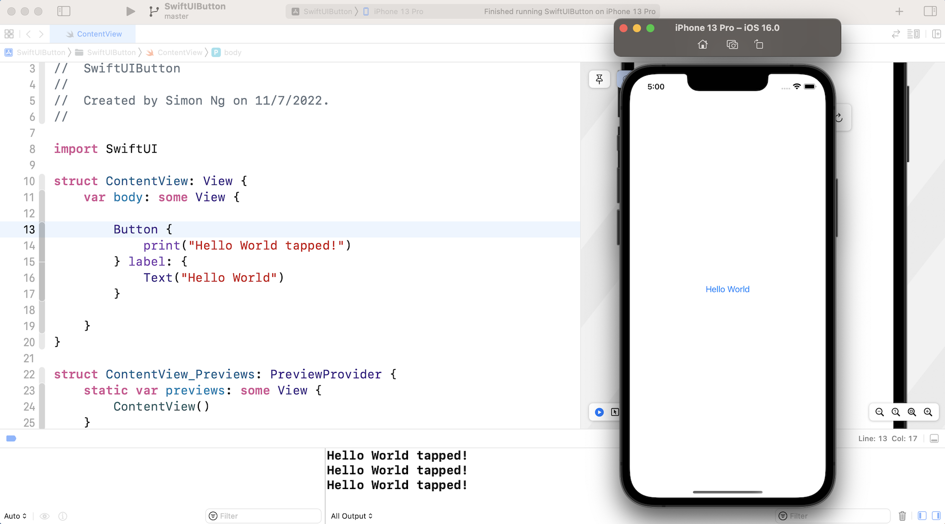
Task: Toggle the variables view pane button
Action: (922, 516)
